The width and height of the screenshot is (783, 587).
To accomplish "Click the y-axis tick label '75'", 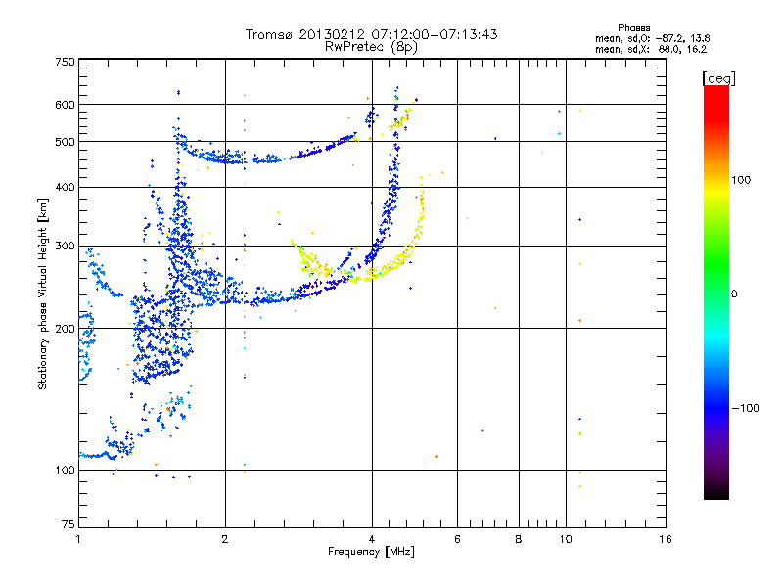I will pyautogui.click(x=69, y=524).
